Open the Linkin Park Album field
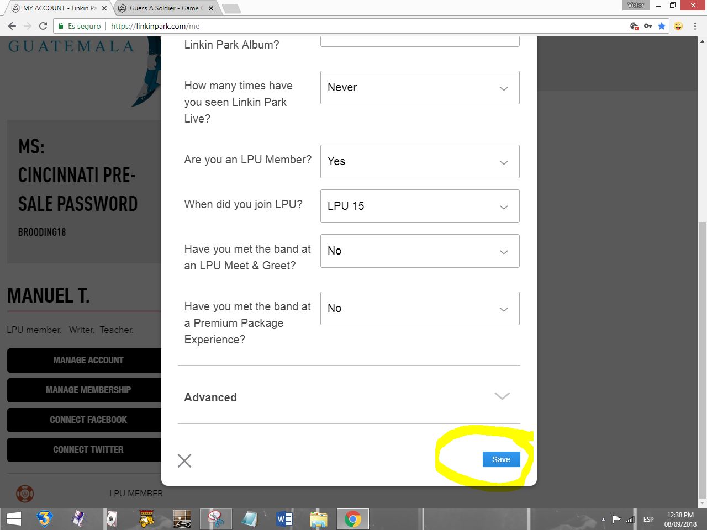The height and width of the screenshot is (530, 707). [x=420, y=41]
